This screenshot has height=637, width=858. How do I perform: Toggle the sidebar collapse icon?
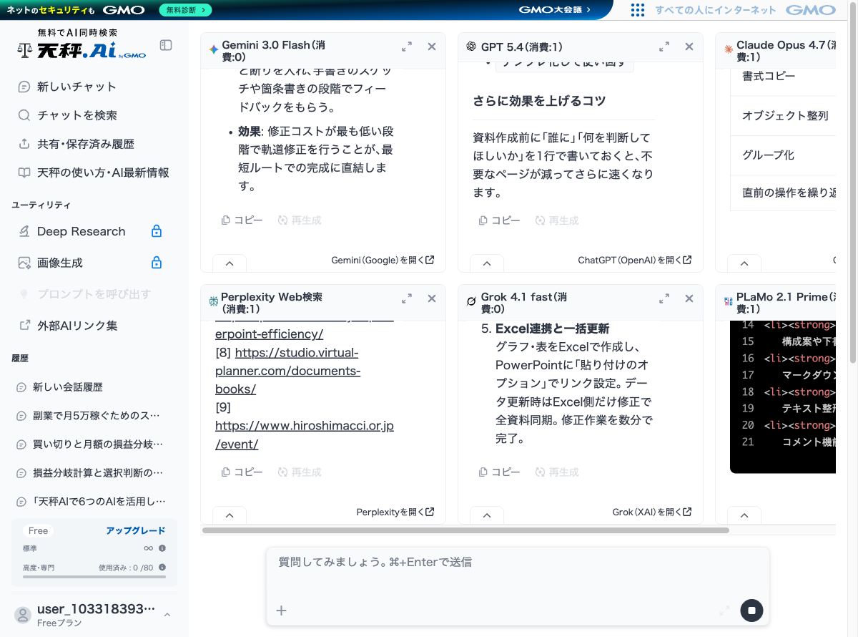[x=166, y=45]
